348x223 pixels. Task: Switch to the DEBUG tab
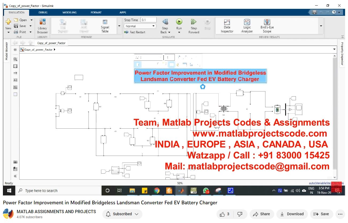coord(43,12)
